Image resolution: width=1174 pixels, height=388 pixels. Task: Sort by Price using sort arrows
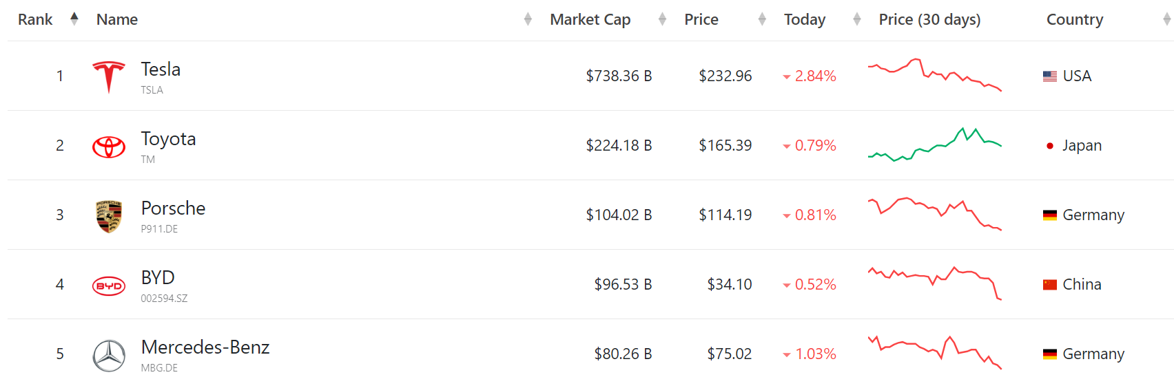(x=762, y=19)
